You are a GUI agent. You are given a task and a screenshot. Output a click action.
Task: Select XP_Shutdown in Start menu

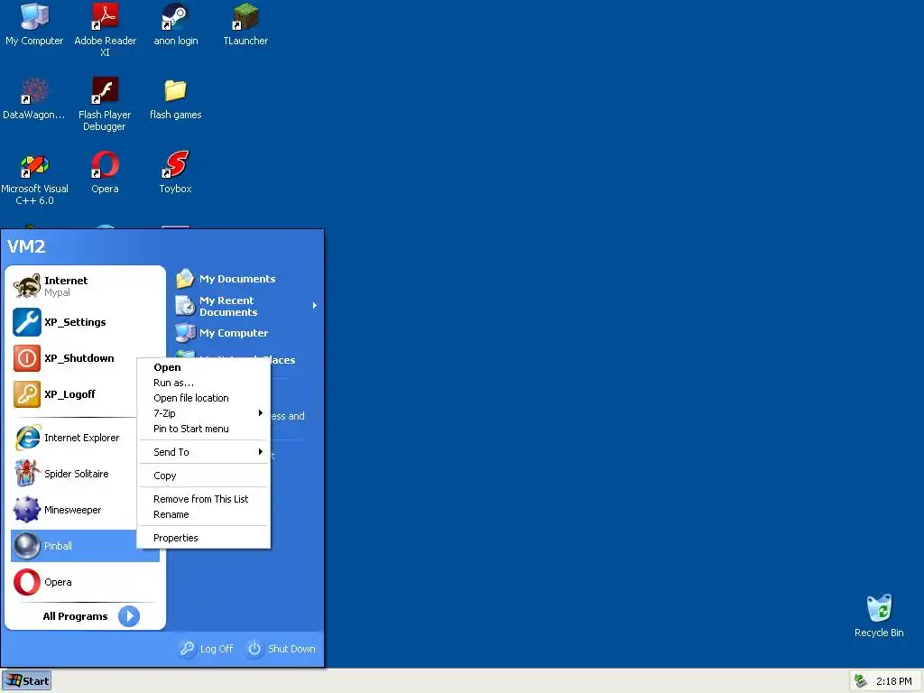click(x=74, y=358)
